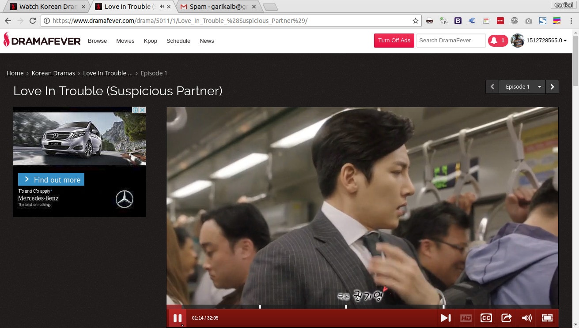This screenshot has height=328, width=579.
Task: Open the ad info icon
Action: click(136, 110)
